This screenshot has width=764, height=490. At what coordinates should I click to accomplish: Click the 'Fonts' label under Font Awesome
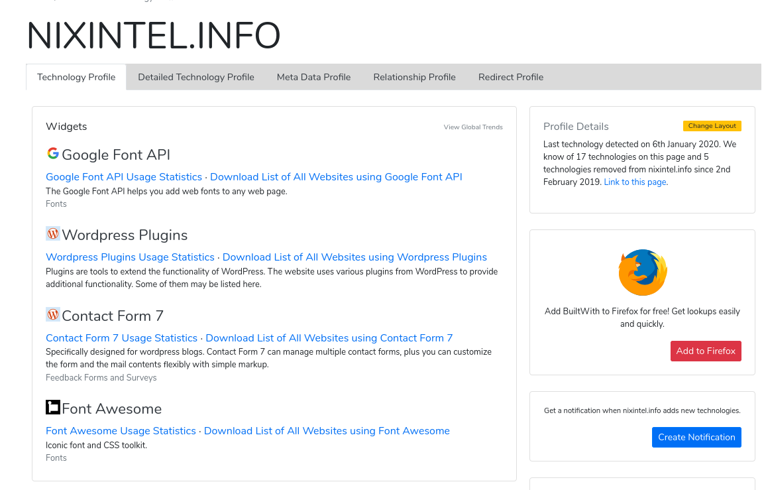click(x=56, y=458)
